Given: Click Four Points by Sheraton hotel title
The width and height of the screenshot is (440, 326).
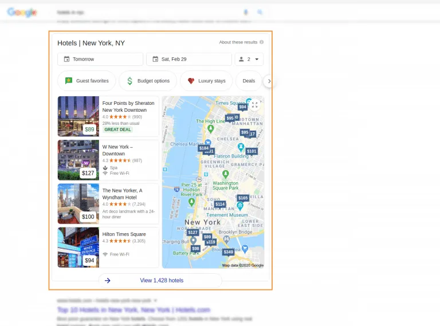Looking at the screenshot, I should coord(128,107).
